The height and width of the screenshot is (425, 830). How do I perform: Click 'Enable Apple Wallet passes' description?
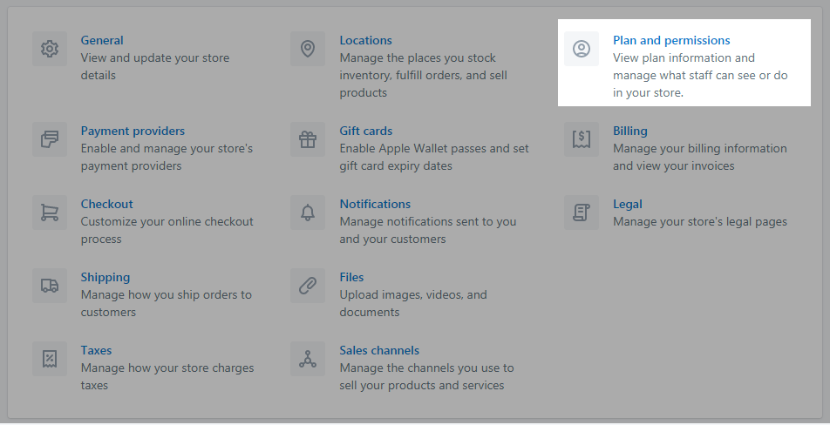click(x=434, y=157)
